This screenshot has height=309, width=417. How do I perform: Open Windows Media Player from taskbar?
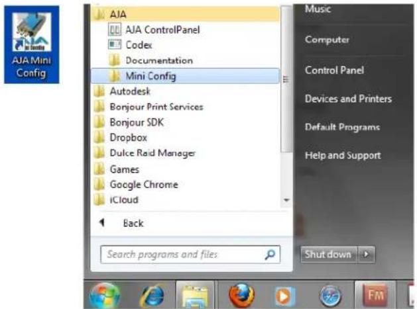coord(285,296)
